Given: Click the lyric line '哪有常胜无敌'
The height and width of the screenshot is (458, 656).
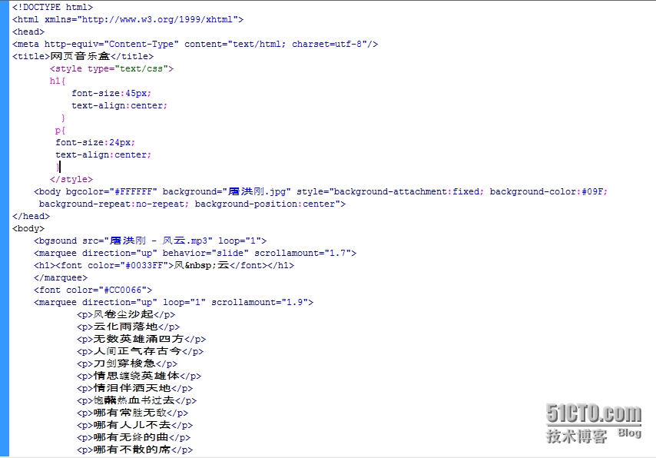Looking at the screenshot, I should pos(133,413).
